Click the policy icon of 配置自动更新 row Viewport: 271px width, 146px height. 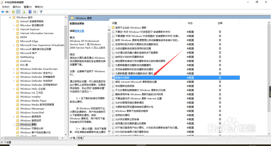[x=113, y=78]
